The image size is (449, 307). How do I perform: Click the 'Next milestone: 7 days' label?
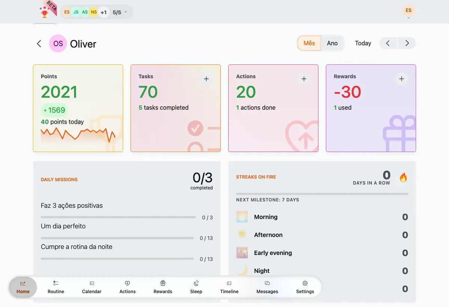pos(268,200)
